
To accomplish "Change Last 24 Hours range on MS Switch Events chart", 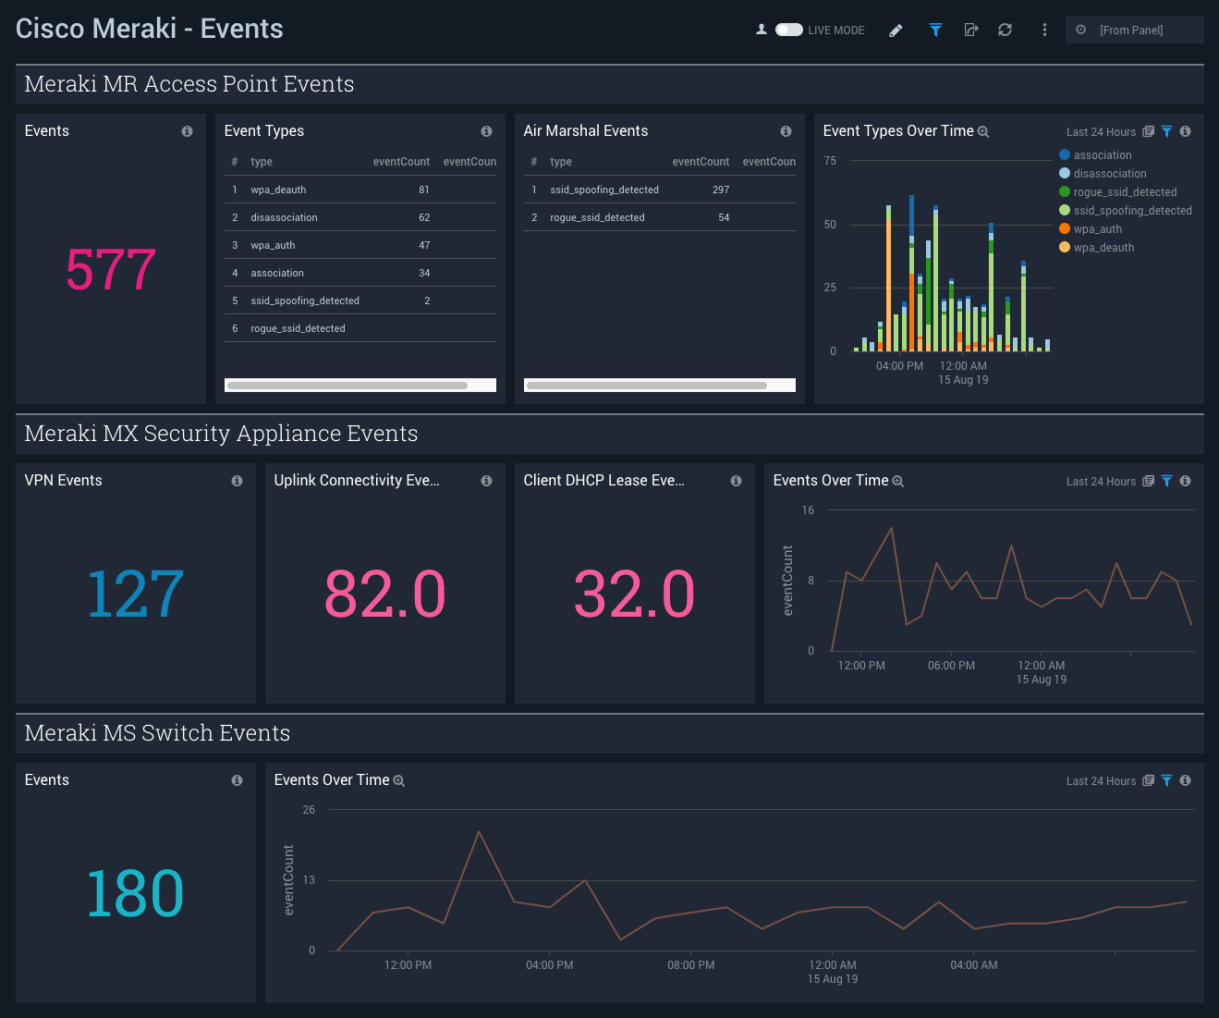I will (x=1101, y=780).
